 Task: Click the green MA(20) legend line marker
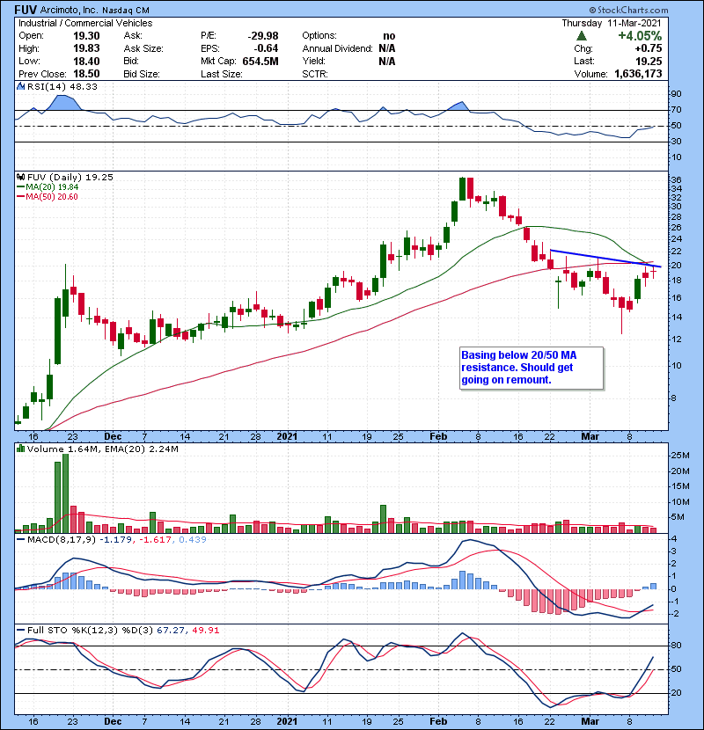pos(20,187)
